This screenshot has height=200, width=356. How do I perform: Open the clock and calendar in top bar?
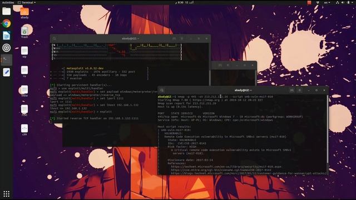(184, 2)
